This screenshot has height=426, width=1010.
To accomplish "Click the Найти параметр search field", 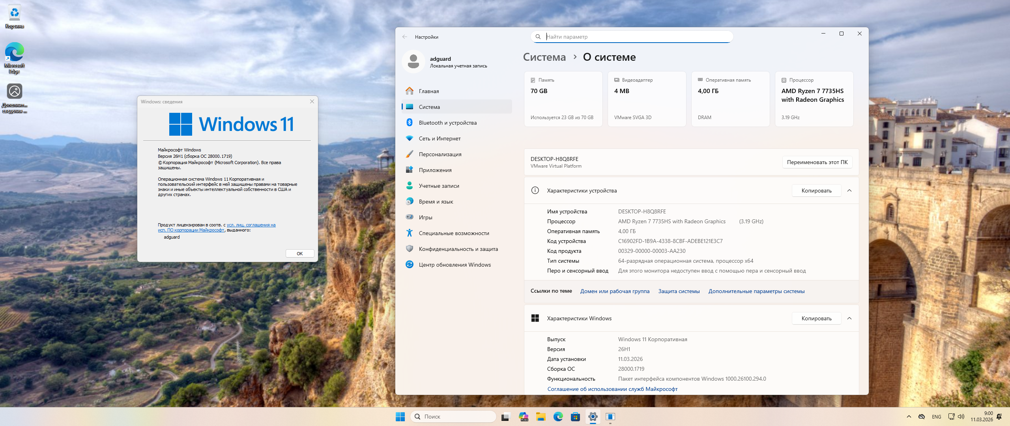I will point(635,37).
